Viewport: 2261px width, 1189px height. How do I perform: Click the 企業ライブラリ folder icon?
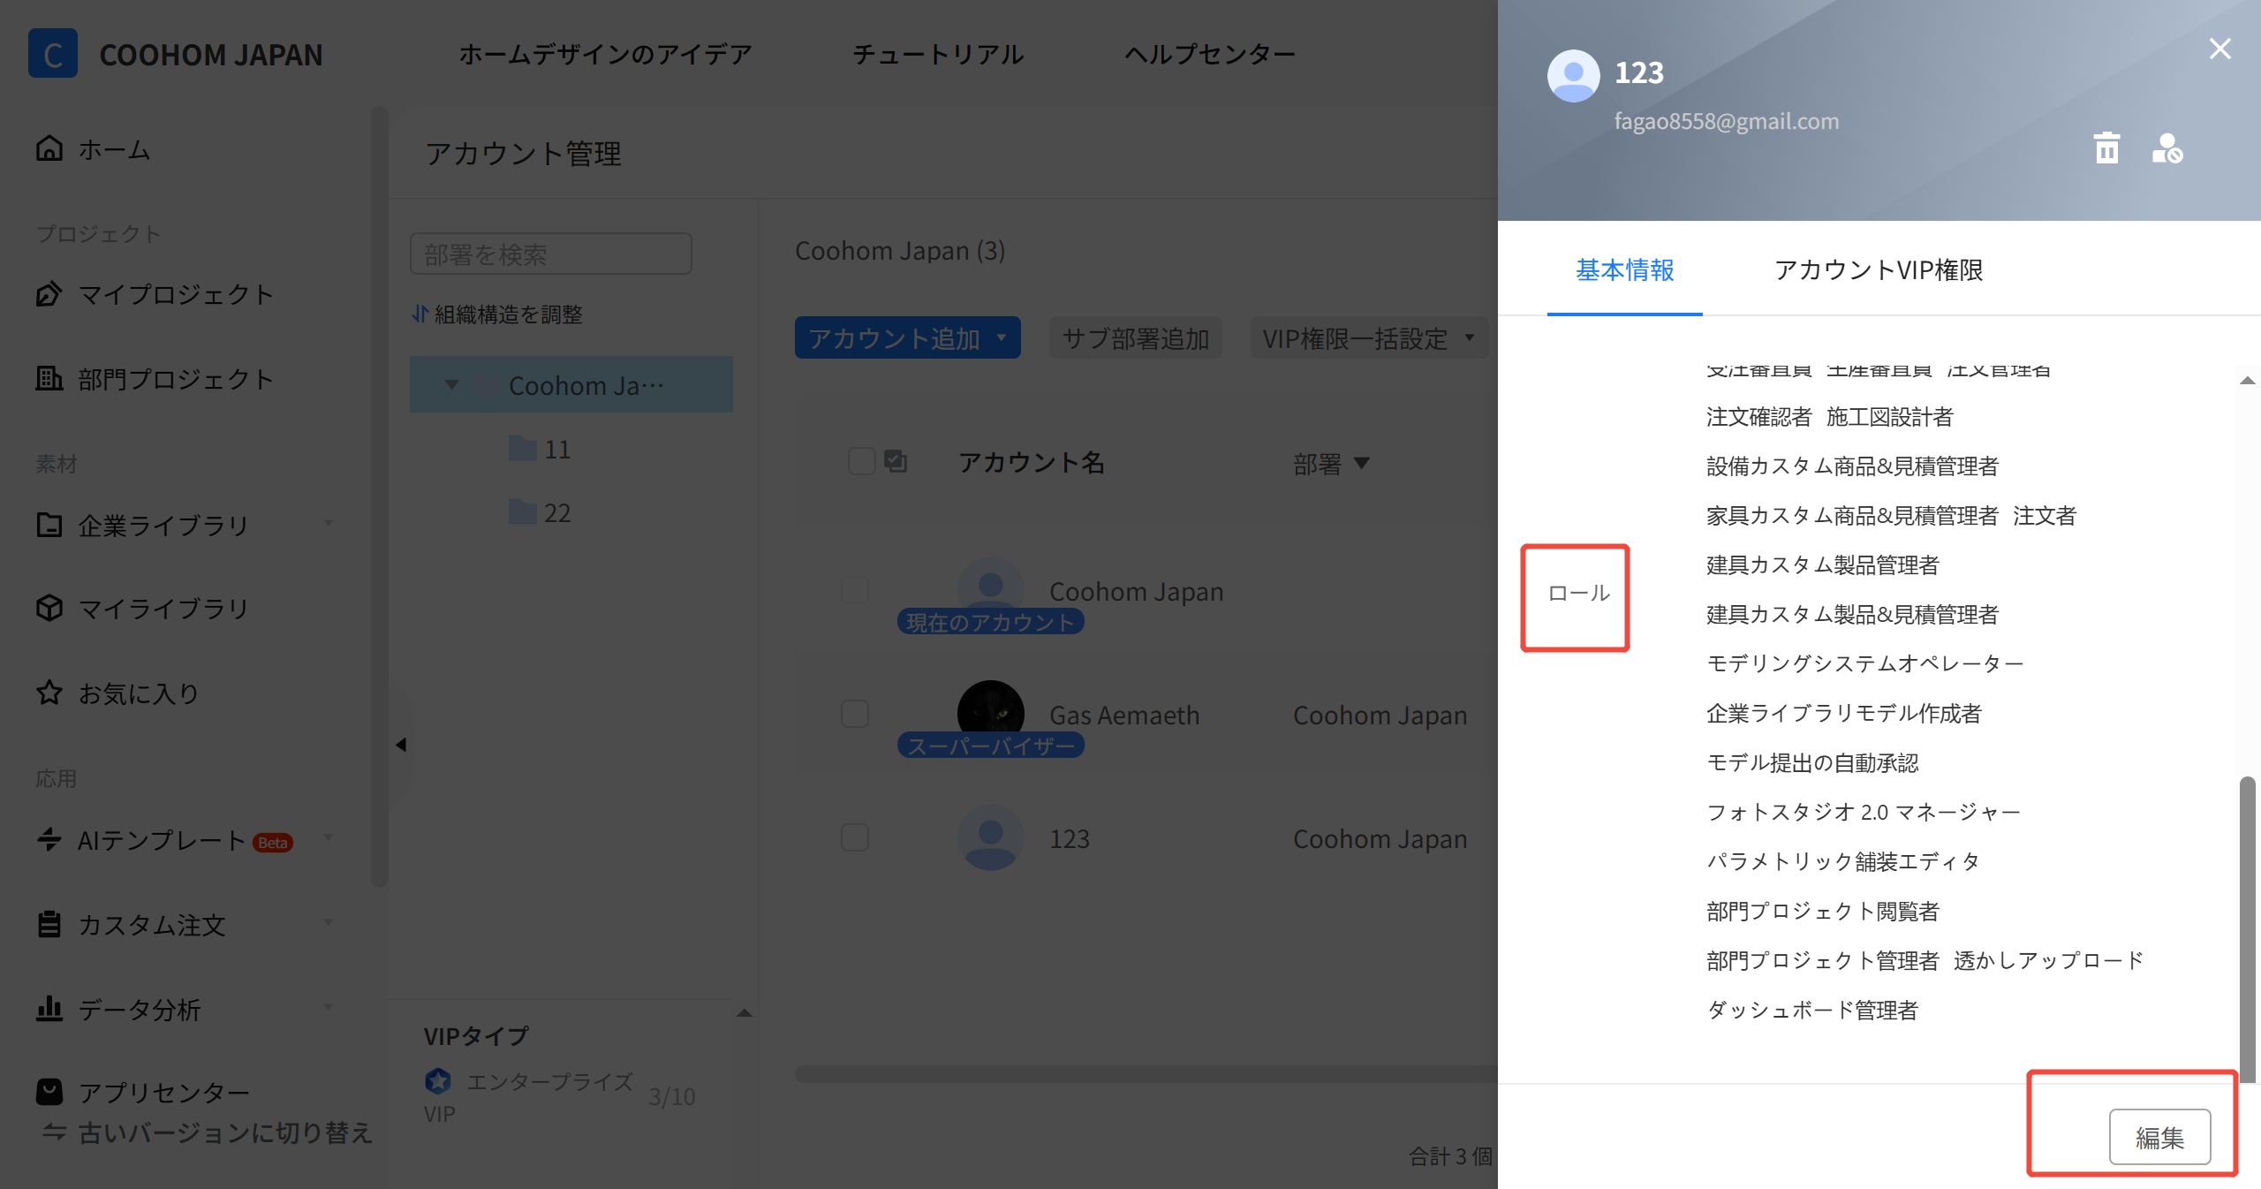(x=49, y=525)
